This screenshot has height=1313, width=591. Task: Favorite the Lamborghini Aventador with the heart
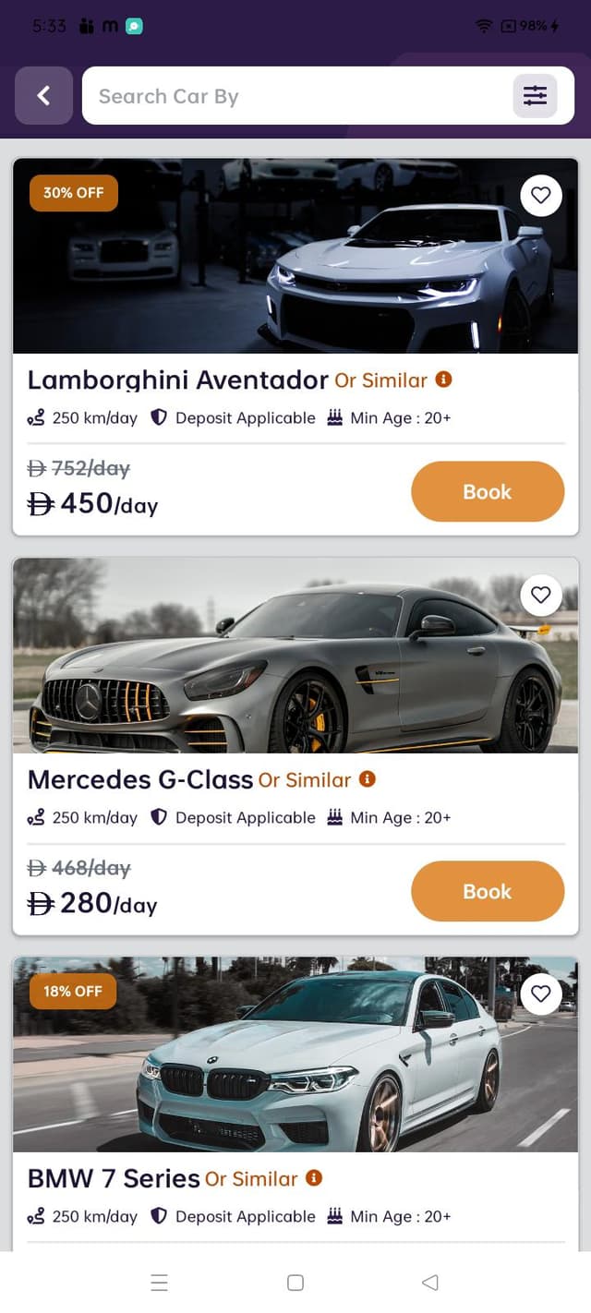click(541, 195)
